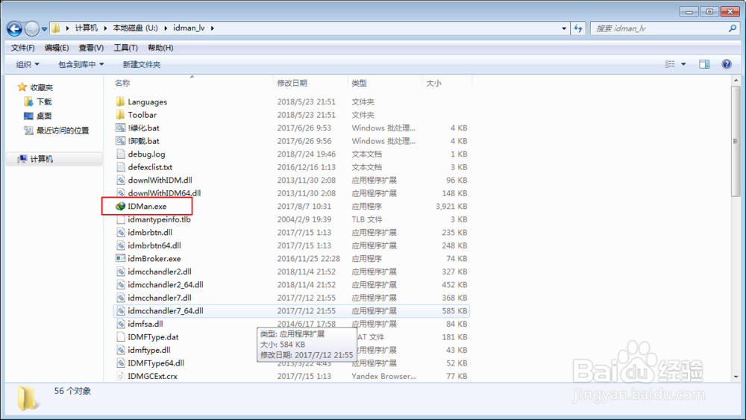Select the downlWithIDM64.dll file
This screenshot has width=746, height=420.
click(164, 193)
